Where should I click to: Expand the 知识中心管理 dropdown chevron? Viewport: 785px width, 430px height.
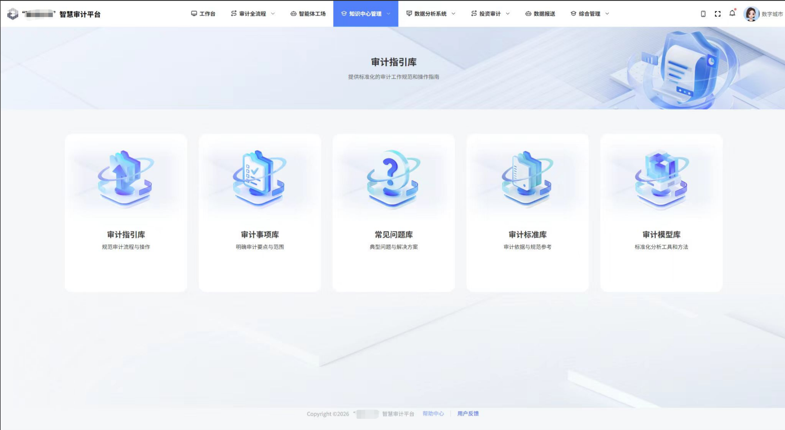(389, 13)
